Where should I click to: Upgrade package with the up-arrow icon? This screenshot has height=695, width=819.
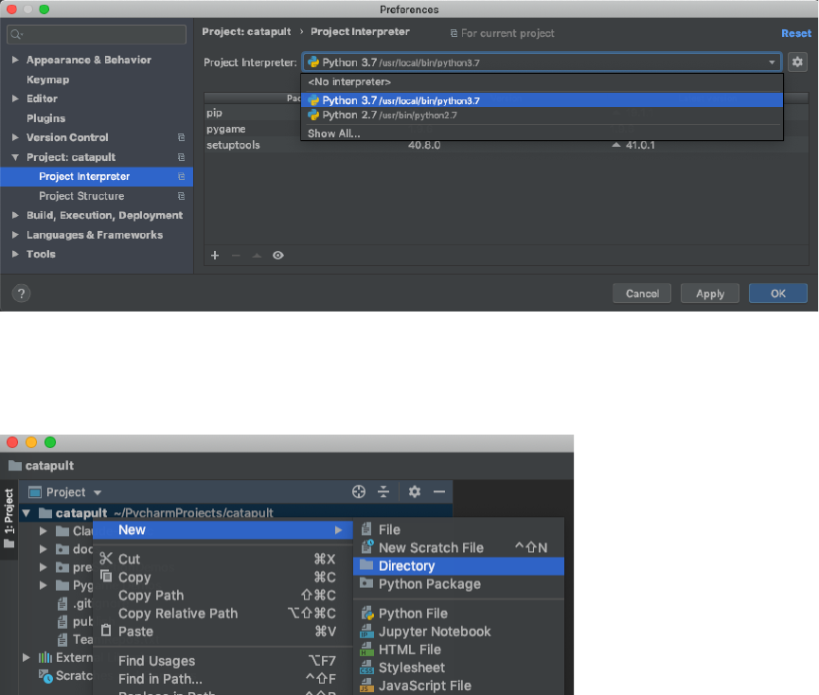[257, 256]
